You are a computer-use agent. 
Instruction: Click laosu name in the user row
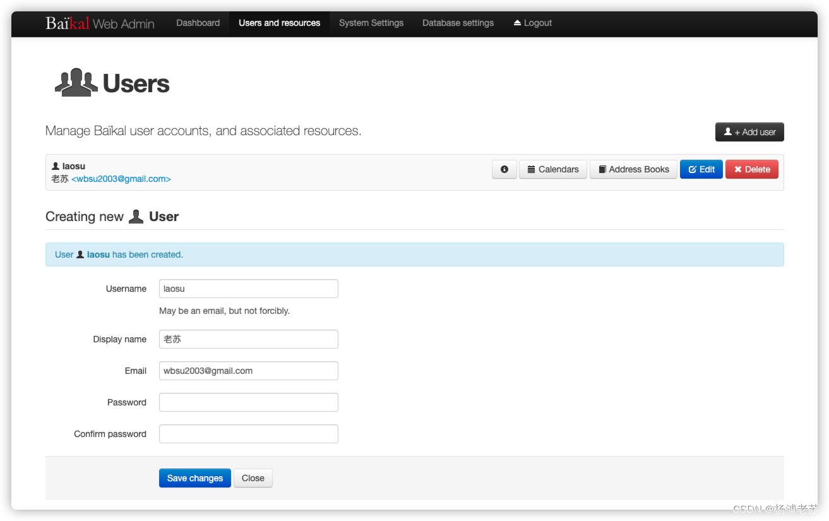point(73,166)
